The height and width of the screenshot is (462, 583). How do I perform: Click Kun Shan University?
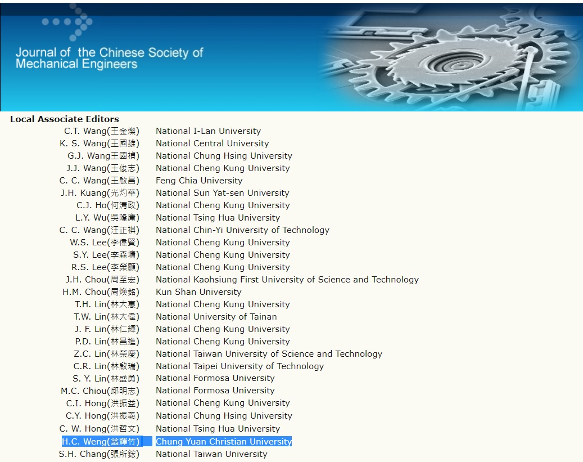198,292
